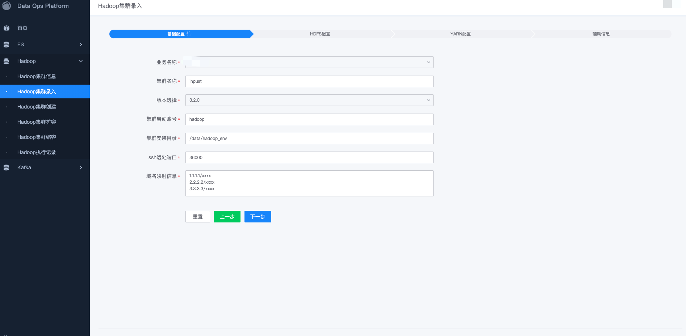The width and height of the screenshot is (686, 336).
Task: Open the 版本选择 dropdown showing 3.2.0
Action: pyautogui.click(x=309, y=100)
